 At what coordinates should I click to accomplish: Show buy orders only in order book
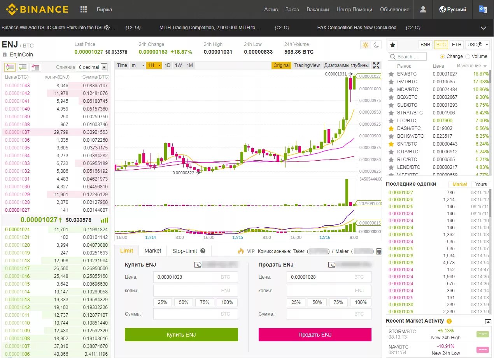coord(23,67)
